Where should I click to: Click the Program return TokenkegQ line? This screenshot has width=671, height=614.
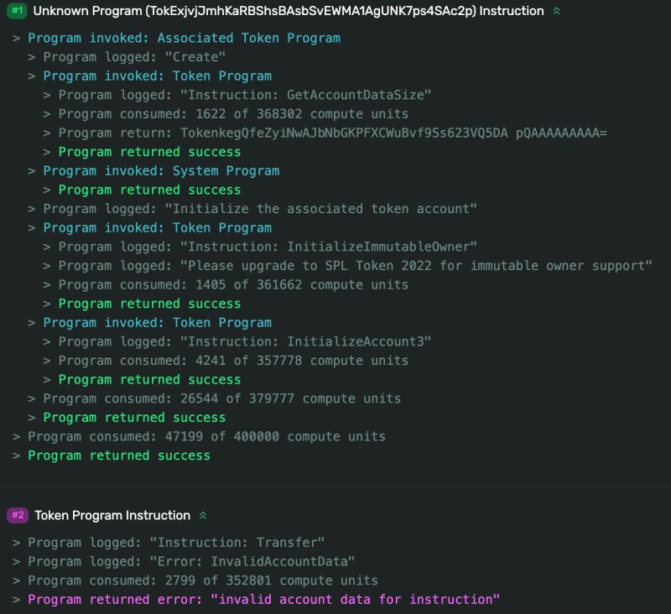[x=332, y=133]
